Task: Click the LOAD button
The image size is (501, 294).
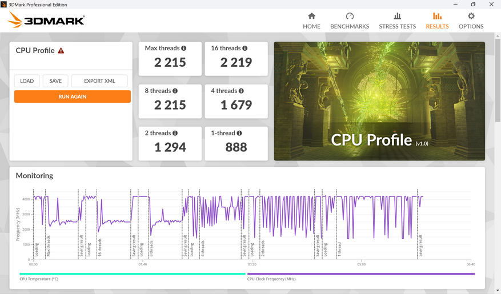Action: [27, 80]
